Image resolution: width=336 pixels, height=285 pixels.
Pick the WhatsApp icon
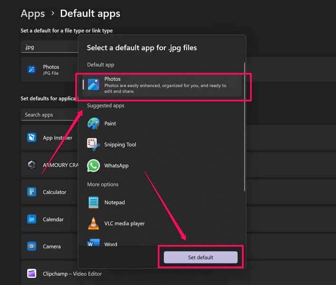(x=94, y=165)
